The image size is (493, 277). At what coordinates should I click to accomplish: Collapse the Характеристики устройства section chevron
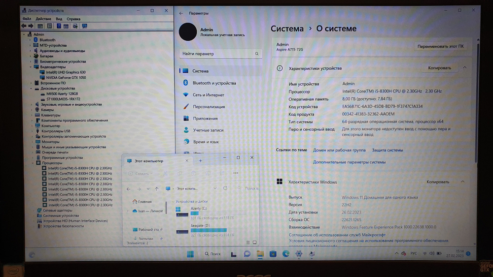pos(464,68)
